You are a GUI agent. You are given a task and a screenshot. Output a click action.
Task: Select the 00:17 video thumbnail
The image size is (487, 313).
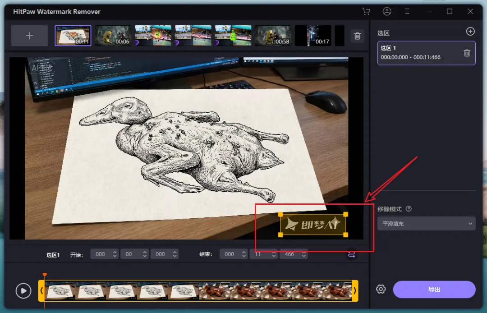click(313, 36)
